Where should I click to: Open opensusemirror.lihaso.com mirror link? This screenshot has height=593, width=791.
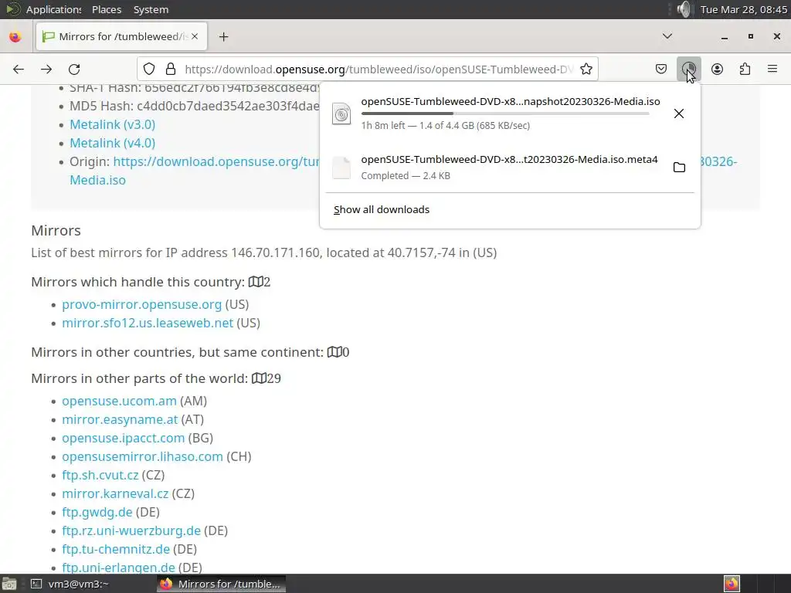point(142,457)
